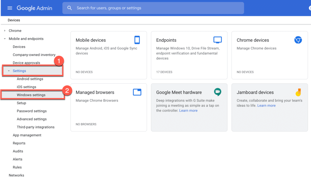Screen dimensions: 311x179
Task: Click the 17 DEVICES count
Action: pos(164,72)
